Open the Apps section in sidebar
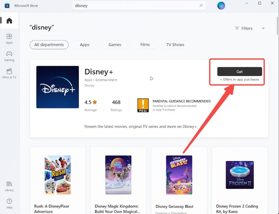This screenshot has width=279, height=214. pyautogui.click(x=9, y=39)
